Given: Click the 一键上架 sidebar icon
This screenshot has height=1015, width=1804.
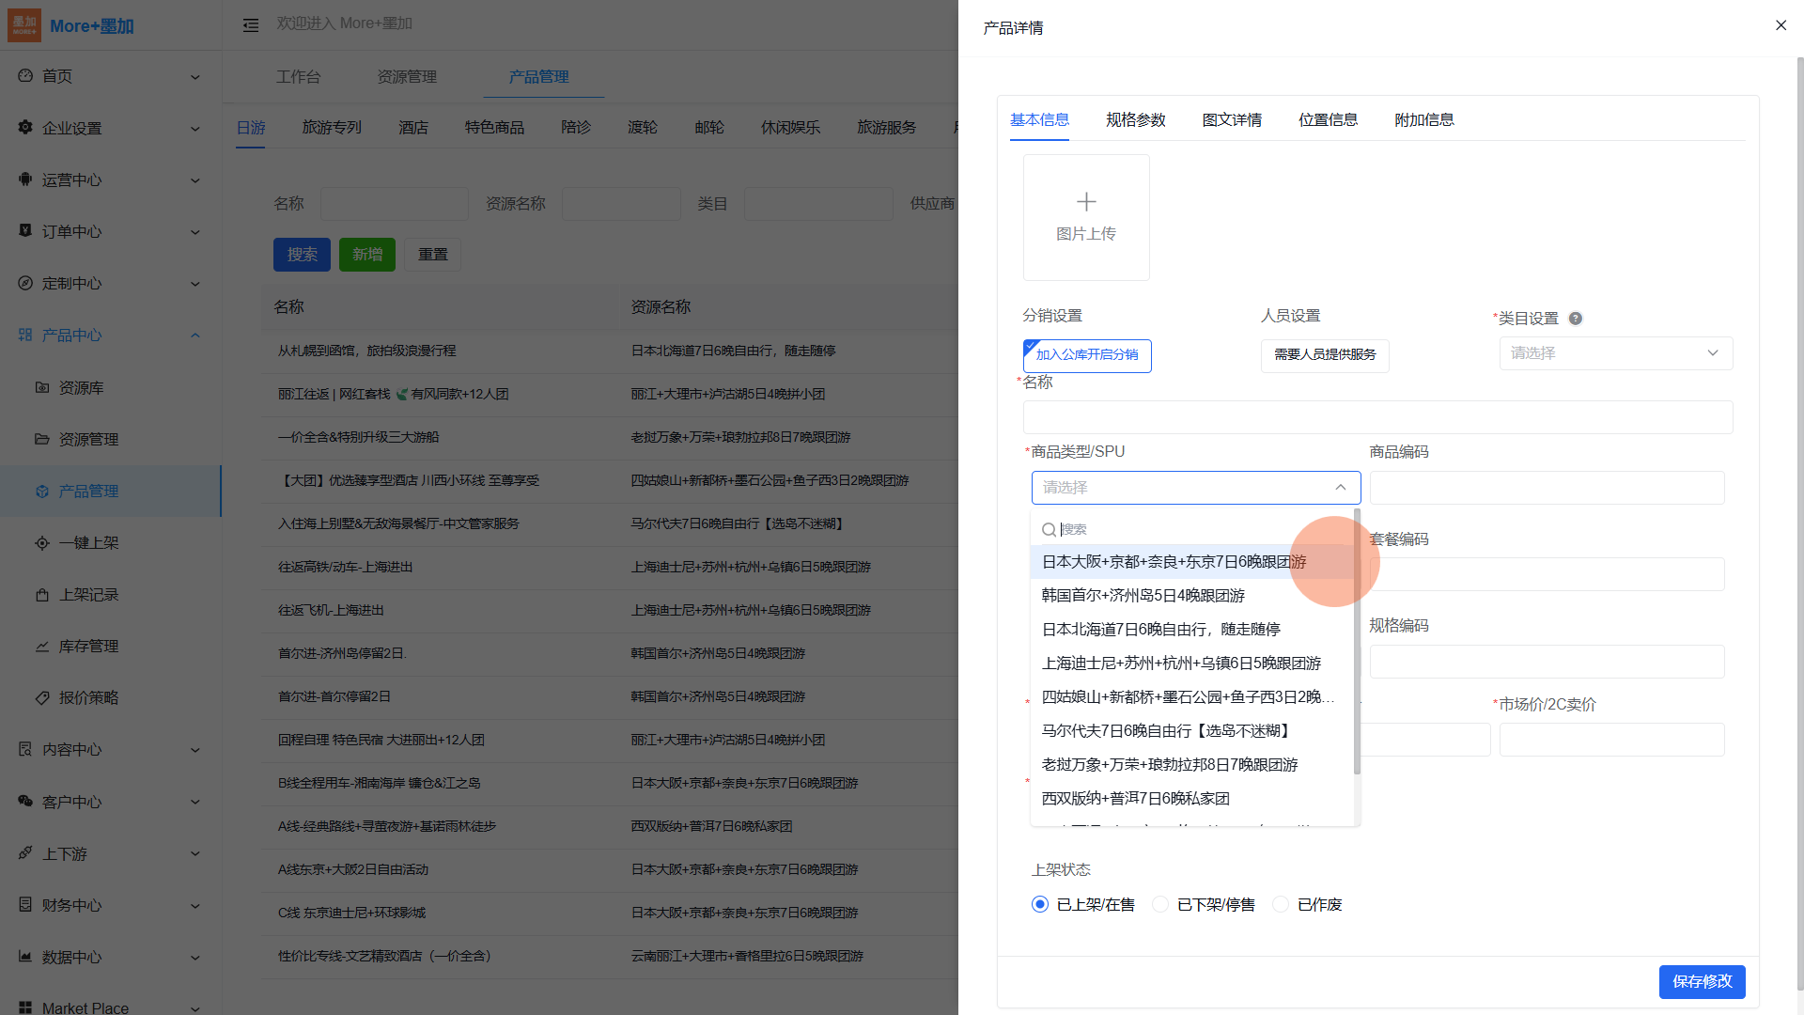Looking at the screenshot, I should coord(42,543).
